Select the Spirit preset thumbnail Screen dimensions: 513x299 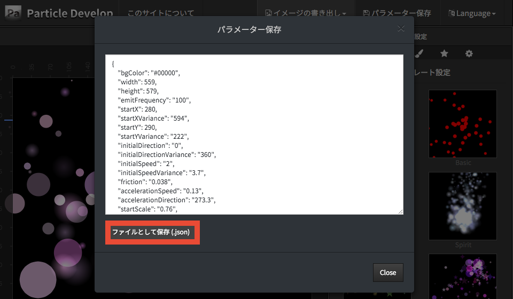pyautogui.click(x=462, y=206)
